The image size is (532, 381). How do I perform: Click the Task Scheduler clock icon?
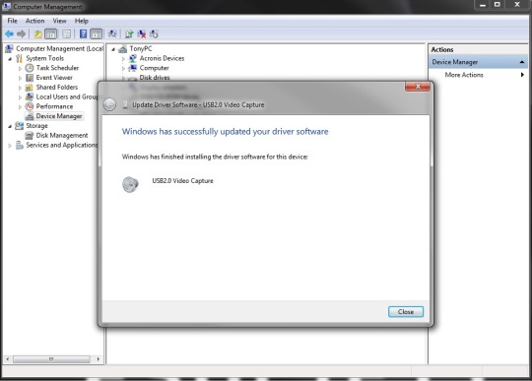click(x=30, y=68)
